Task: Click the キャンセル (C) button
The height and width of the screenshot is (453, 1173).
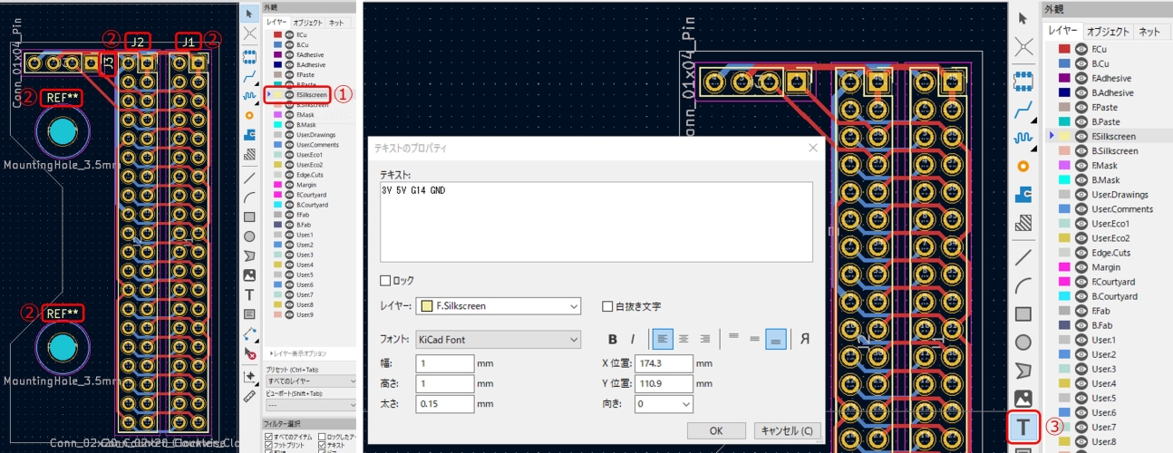Action: pos(788,430)
